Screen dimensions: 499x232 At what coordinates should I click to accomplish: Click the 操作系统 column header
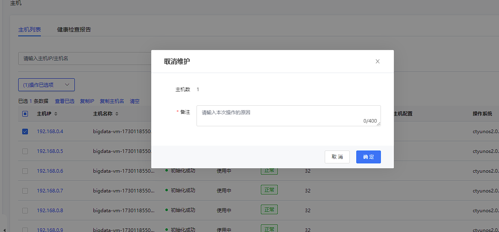pyautogui.click(x=482, y=114)
